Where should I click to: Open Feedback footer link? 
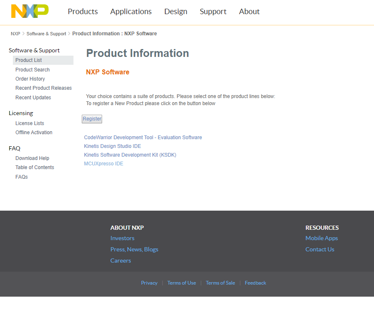(255, 283)
